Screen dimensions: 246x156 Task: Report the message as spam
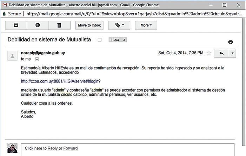point(38,25)
